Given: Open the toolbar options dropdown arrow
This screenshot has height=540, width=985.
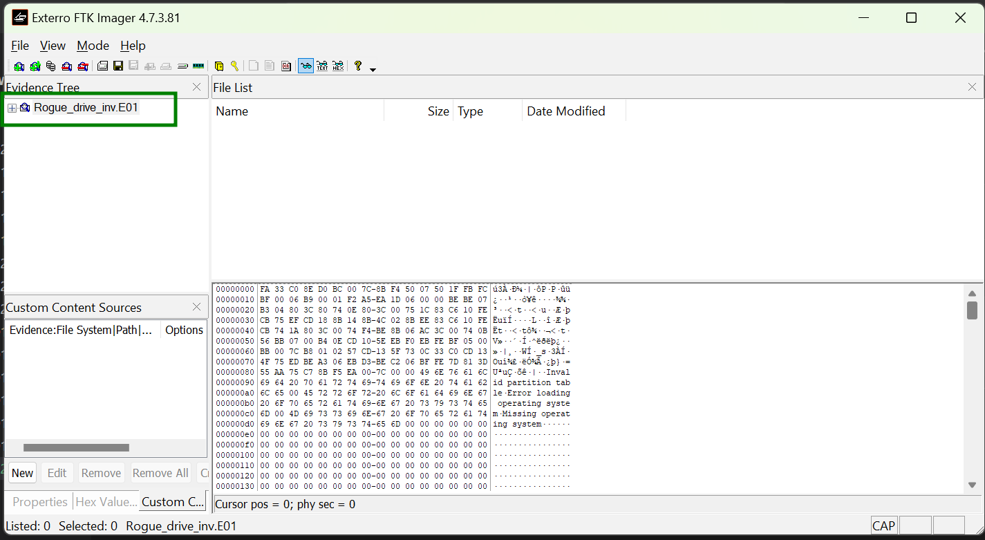Looking at the screenshot, I should coord(373,69).
